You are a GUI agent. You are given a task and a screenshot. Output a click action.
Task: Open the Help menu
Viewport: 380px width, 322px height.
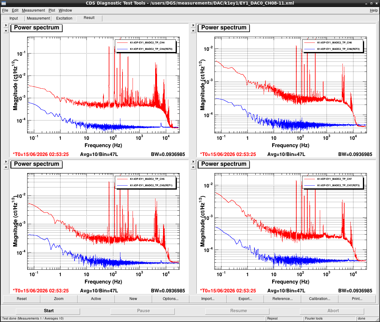[374, 10]
